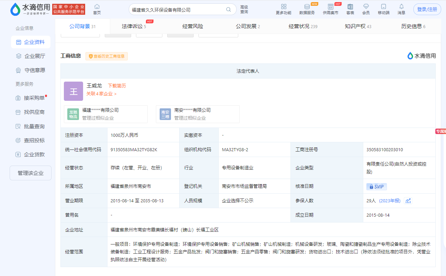Viewport: 446px width, 276px height.
Task: Click the 水滴信用 logo beside 工商信息
Action: pos(422,56)
